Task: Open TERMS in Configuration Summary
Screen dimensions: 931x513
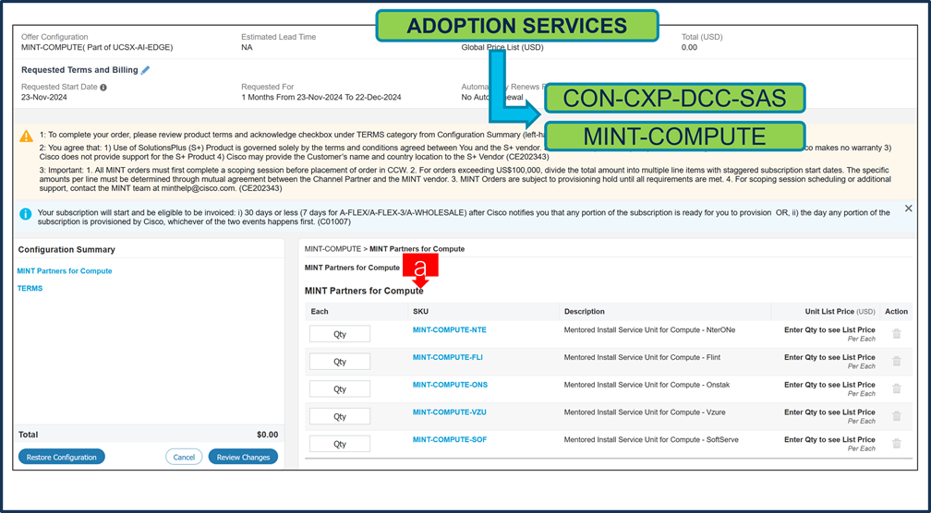Action: (x=30, y=288)
